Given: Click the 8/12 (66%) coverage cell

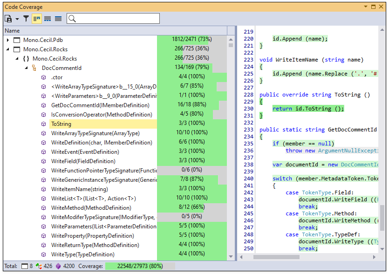Looking at the screenshot, I should 192,207.
